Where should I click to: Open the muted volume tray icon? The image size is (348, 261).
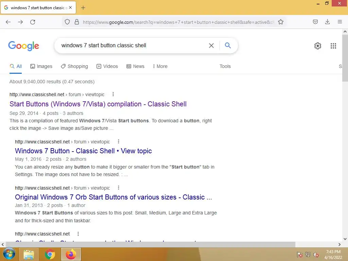316,254
